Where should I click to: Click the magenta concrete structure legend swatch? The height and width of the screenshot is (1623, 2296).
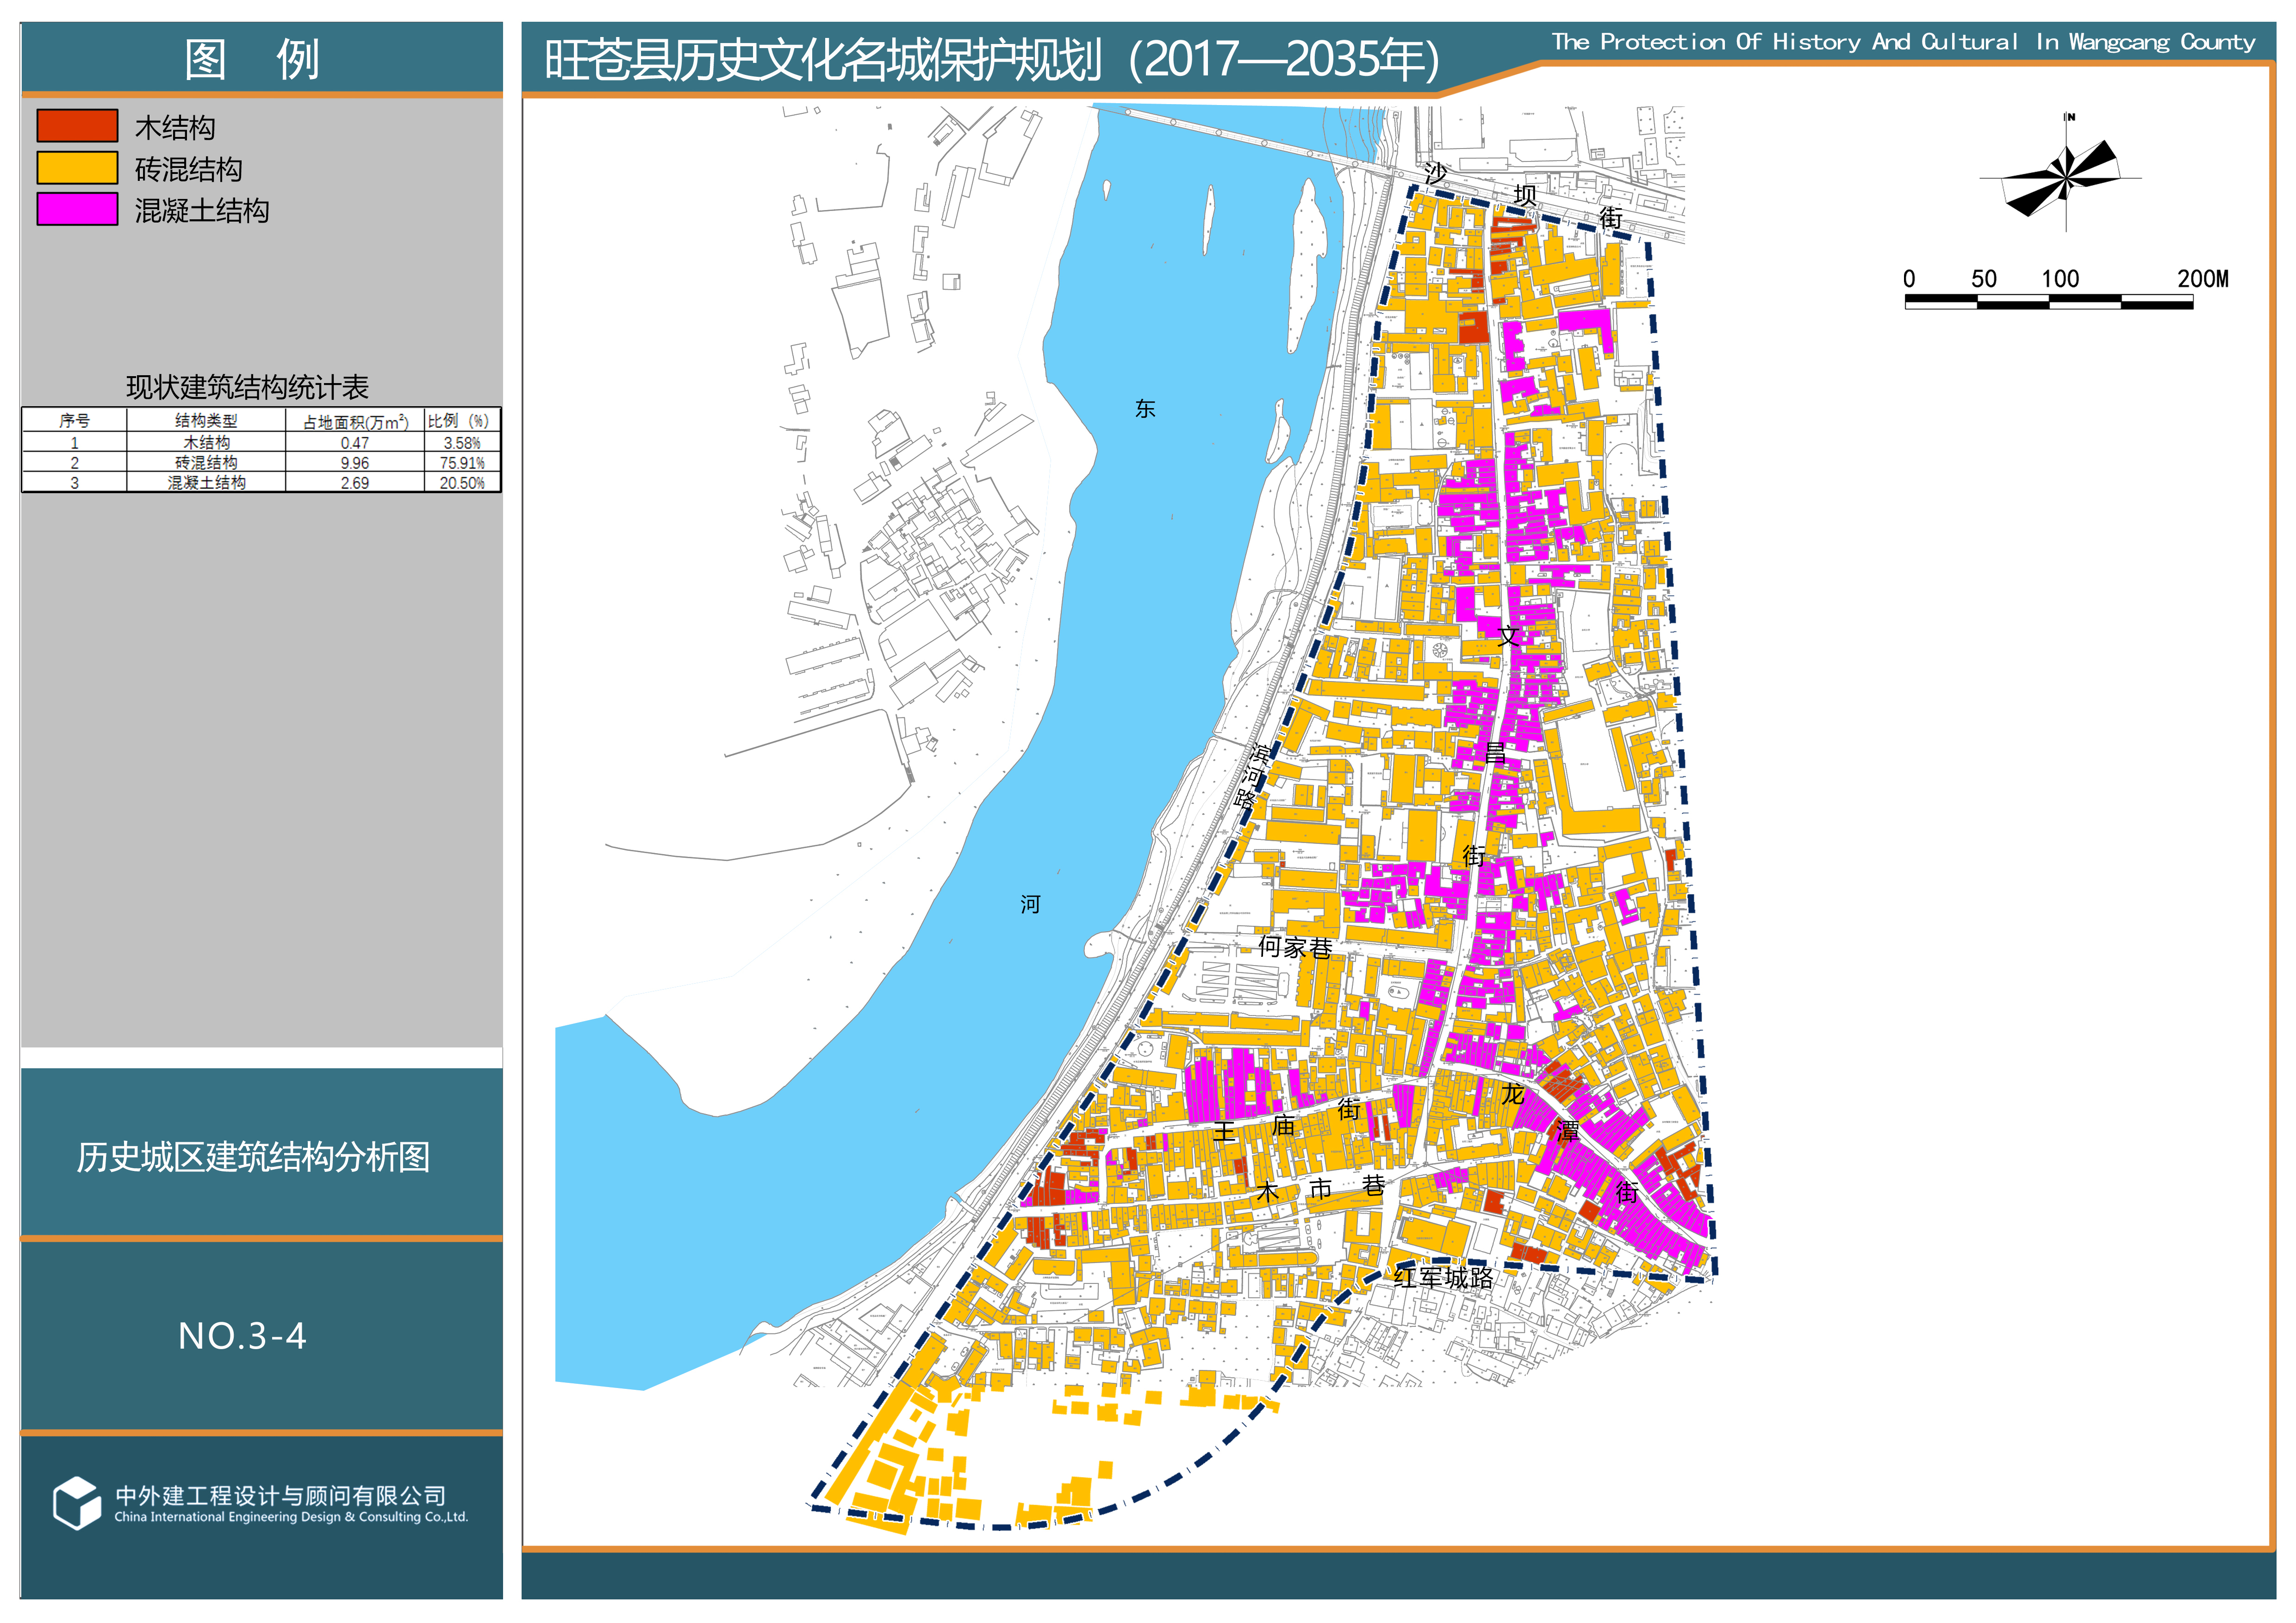pyautogui.click(x=77, y=209)
